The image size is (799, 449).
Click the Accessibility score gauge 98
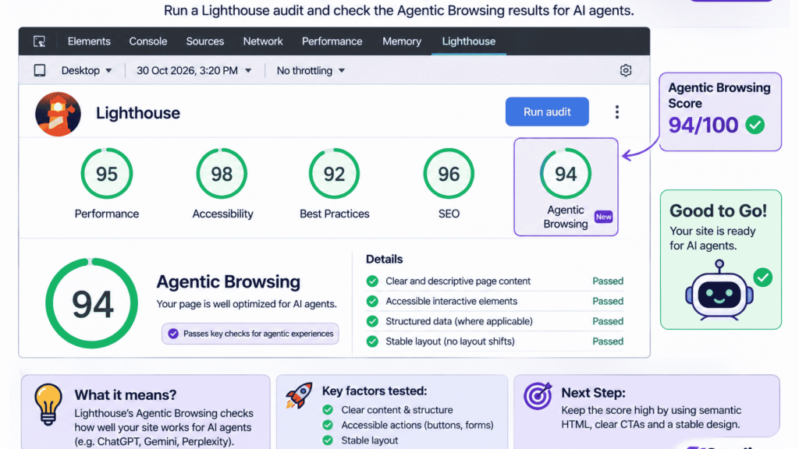click(222, 174)
